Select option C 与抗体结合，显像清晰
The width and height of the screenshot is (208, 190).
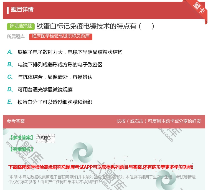click(55, 77)
